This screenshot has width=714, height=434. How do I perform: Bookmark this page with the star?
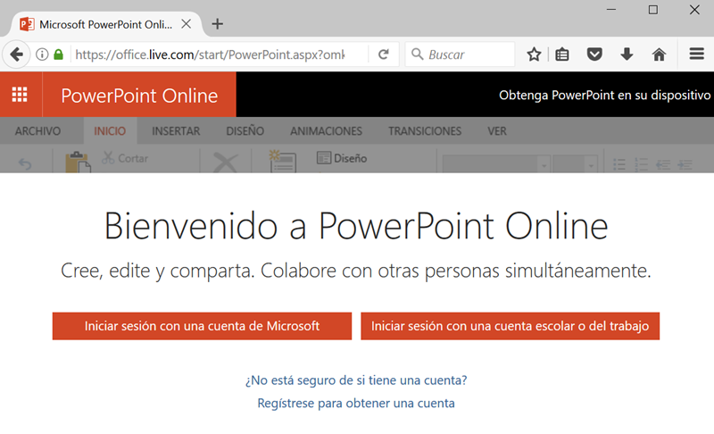534,54
